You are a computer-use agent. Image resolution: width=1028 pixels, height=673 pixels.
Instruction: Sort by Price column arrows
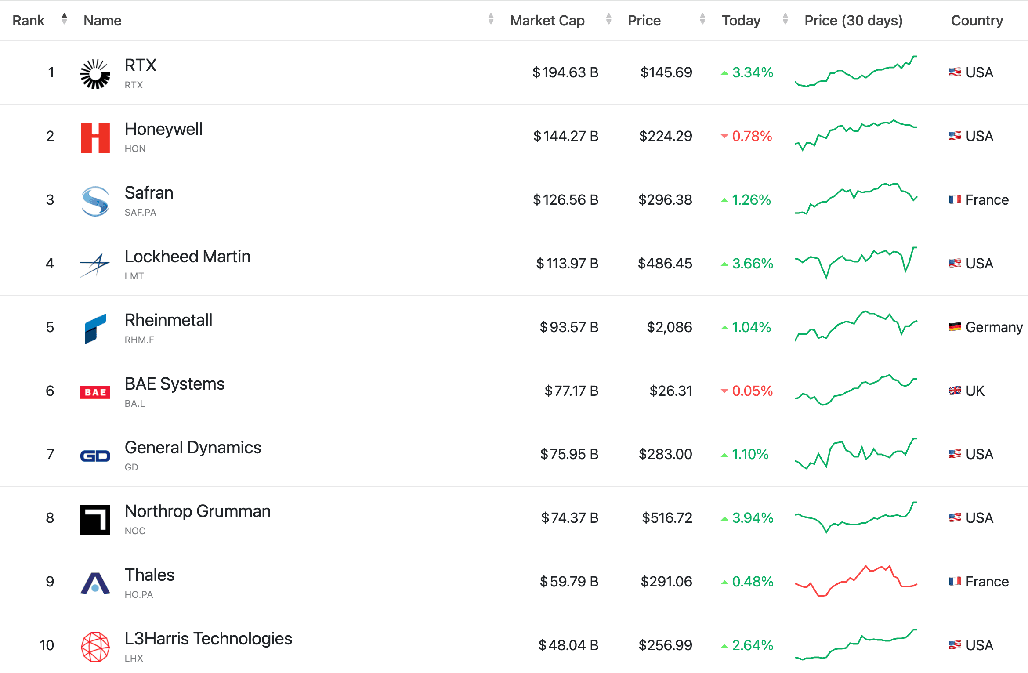702,19
